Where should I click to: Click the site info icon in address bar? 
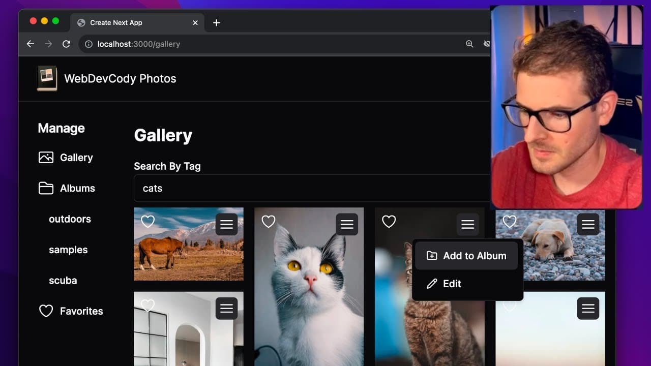click(x=88, y=44)
